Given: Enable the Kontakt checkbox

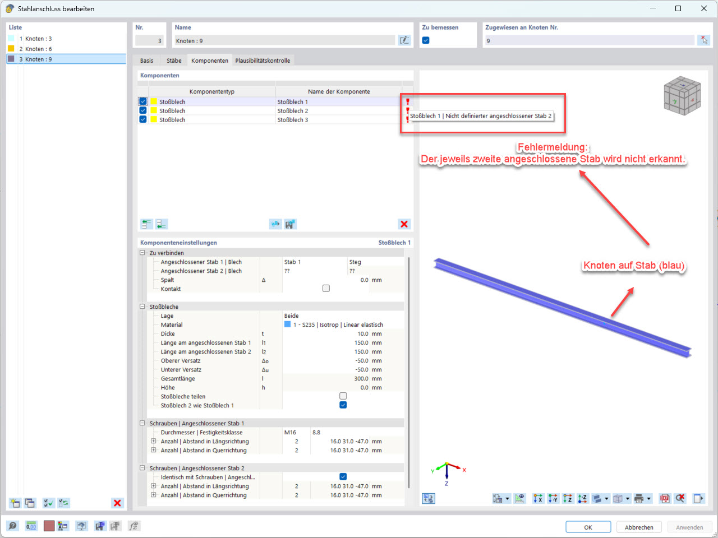Looking at the screenshot, I should [x=326, y=288].
